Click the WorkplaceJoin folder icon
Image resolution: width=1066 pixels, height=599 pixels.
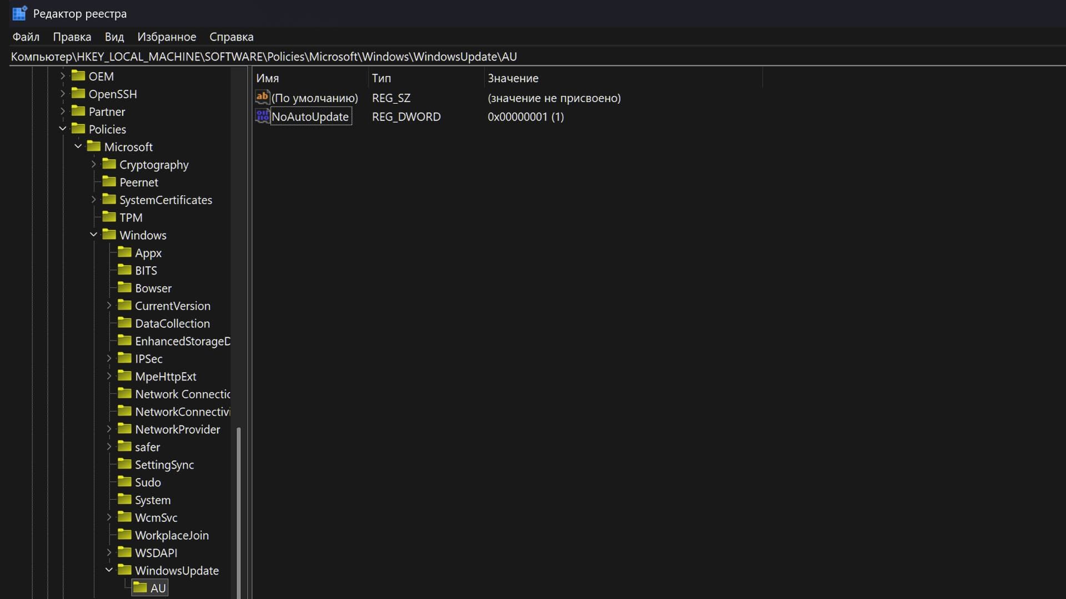[125, 535]
